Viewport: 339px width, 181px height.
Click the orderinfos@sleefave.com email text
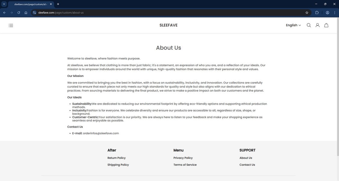[101, 133]
